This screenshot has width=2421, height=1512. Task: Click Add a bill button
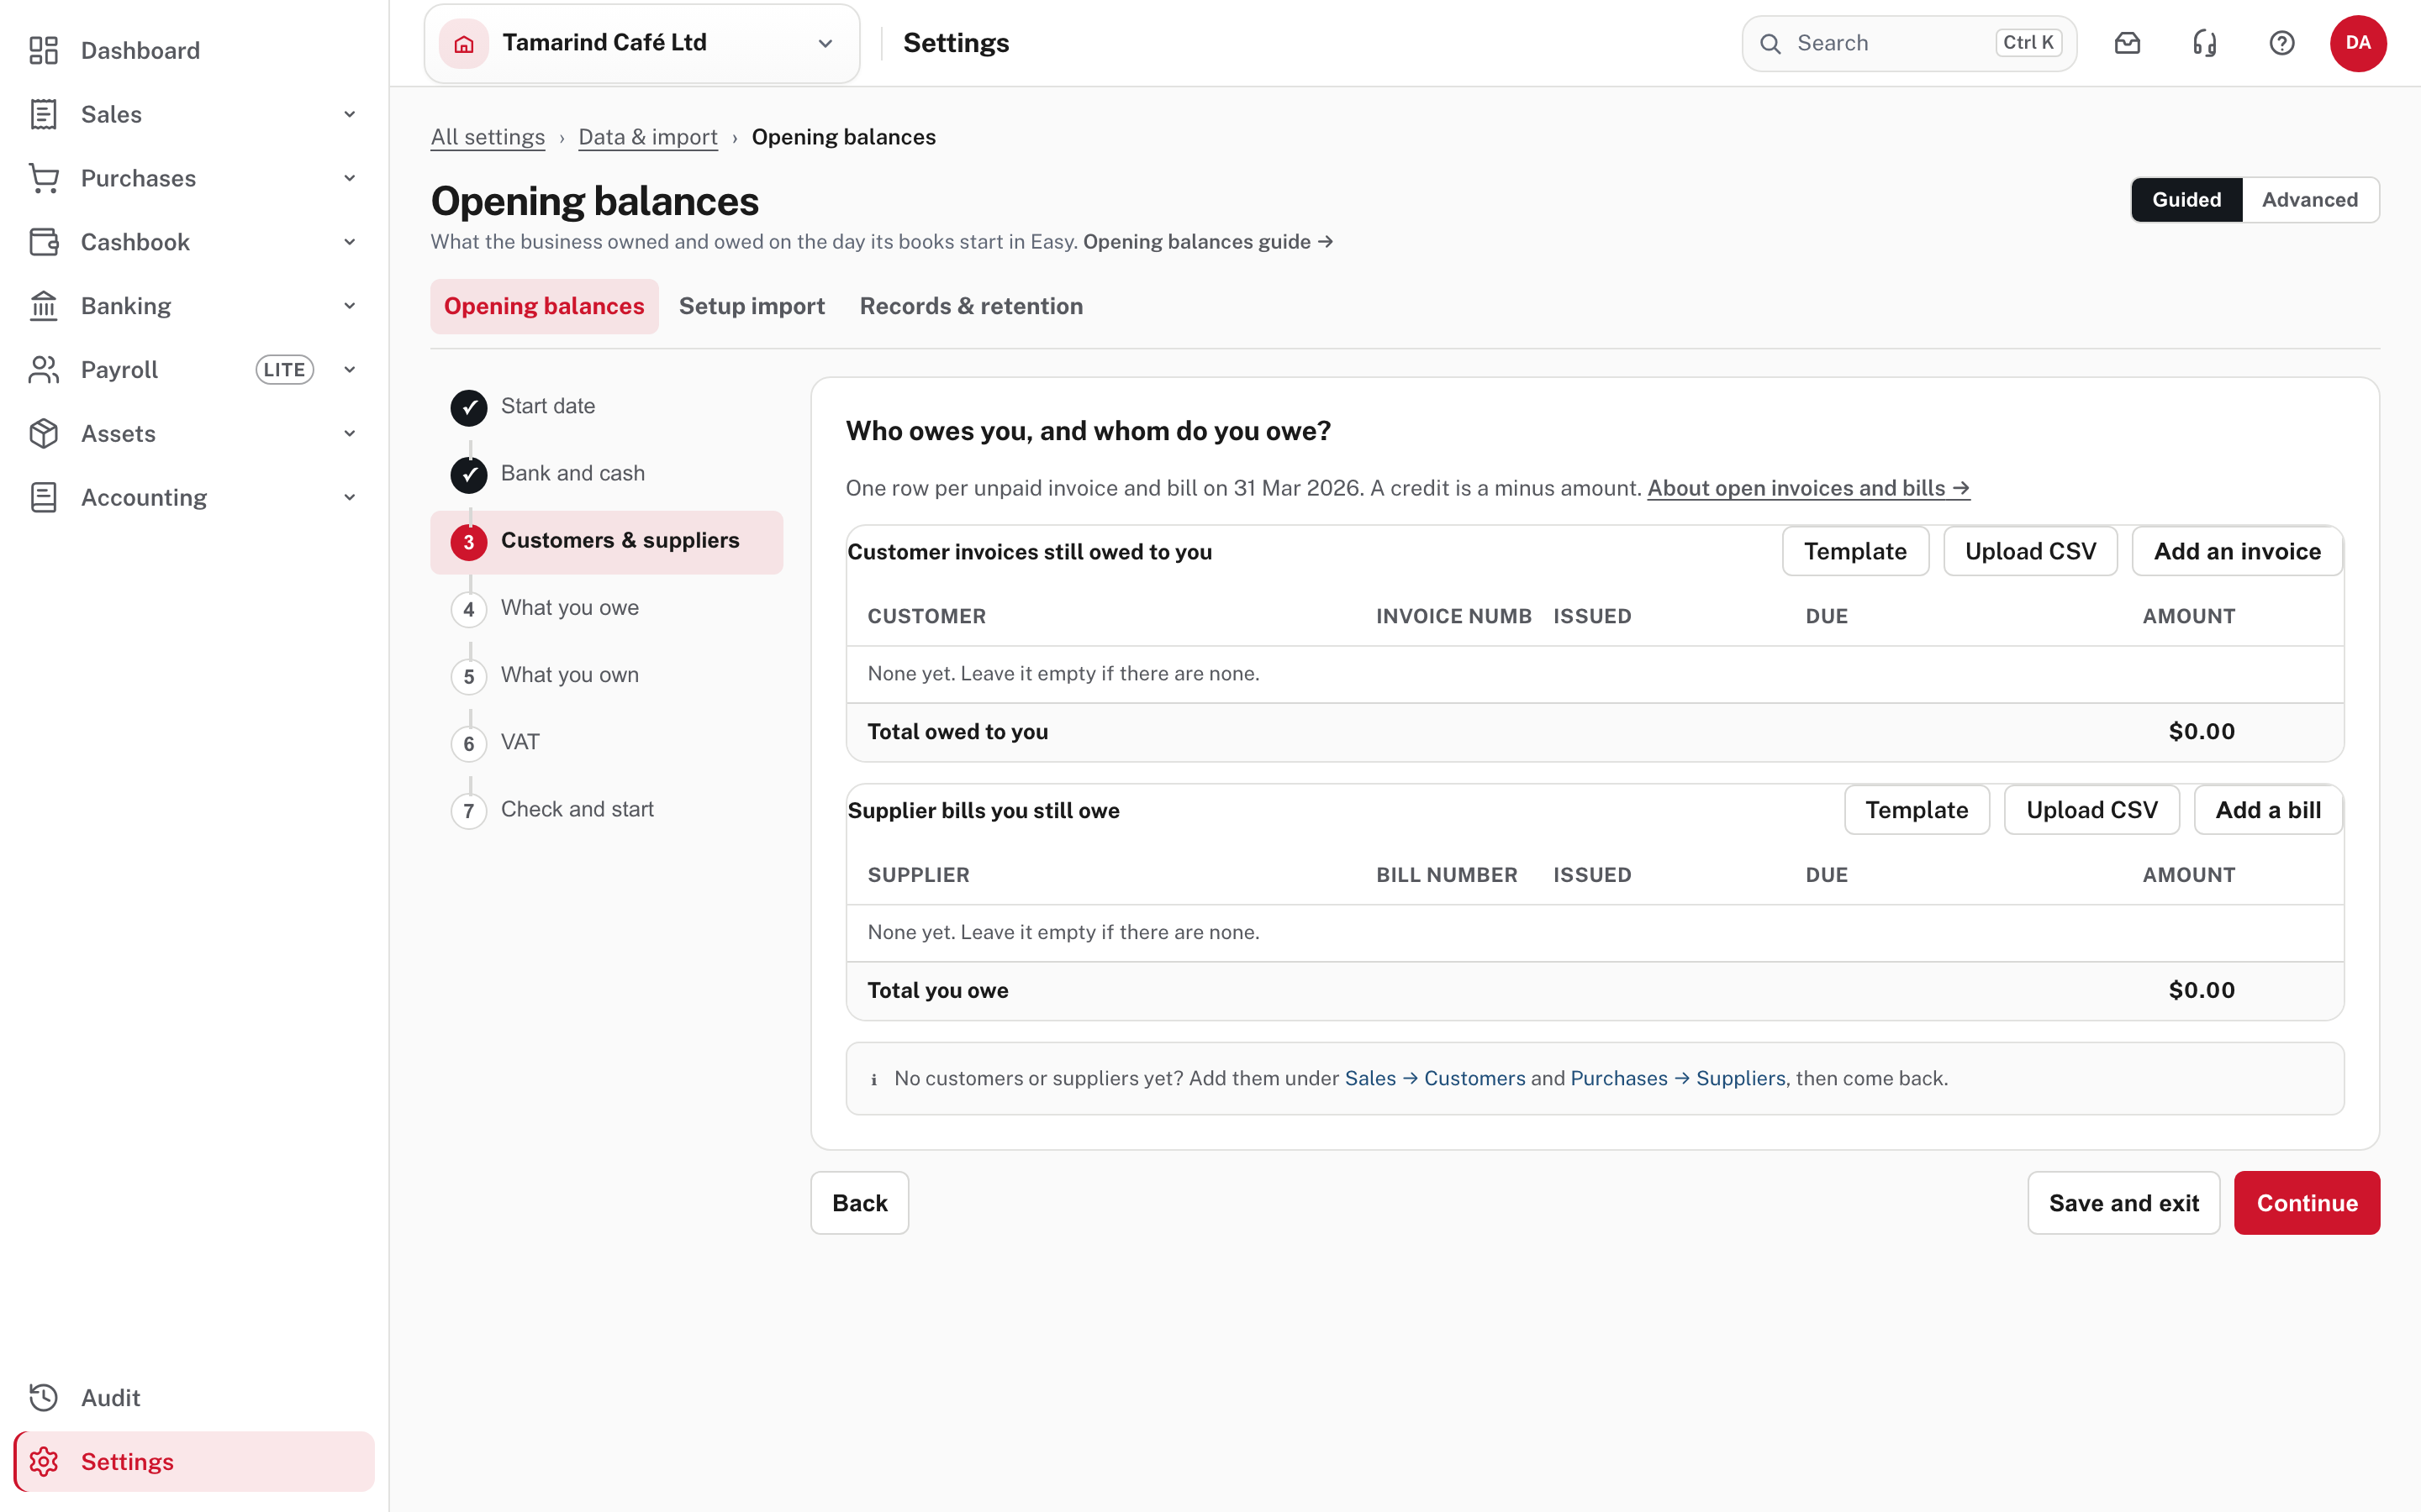[x=2268, y=810]
